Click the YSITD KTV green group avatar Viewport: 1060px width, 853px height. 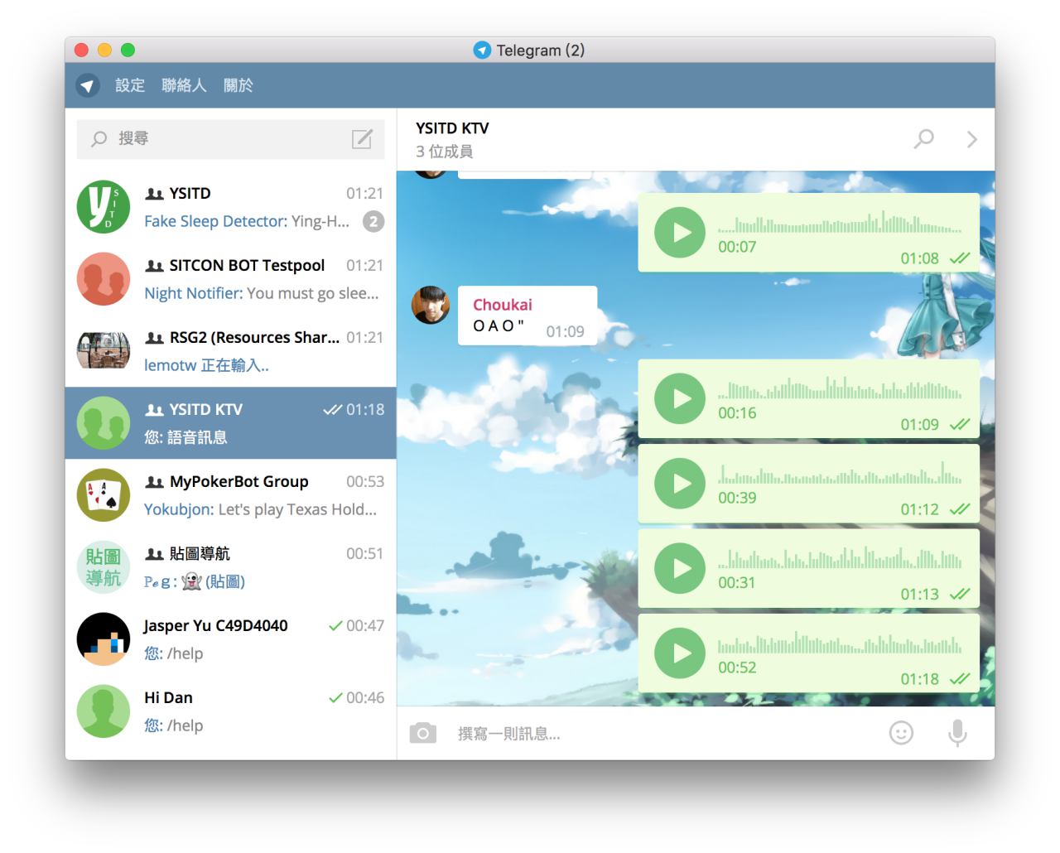(104, 423)
